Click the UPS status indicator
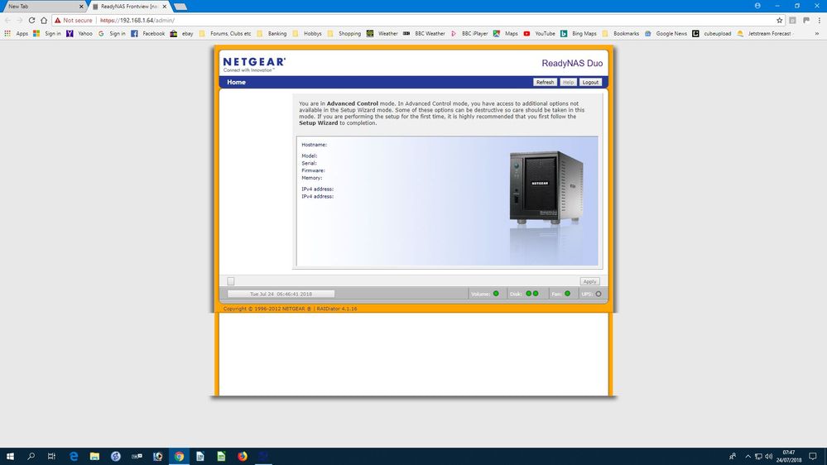Screen dimensions: 827x465 (598, 294)
